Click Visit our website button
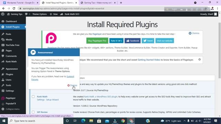Image resolution: width=221 pixels, height=124 pixels. point(165,41)
